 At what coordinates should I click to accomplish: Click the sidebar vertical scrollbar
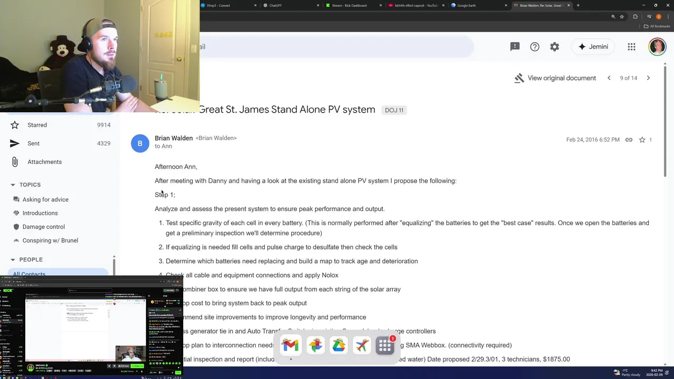[x=114, y=265]
